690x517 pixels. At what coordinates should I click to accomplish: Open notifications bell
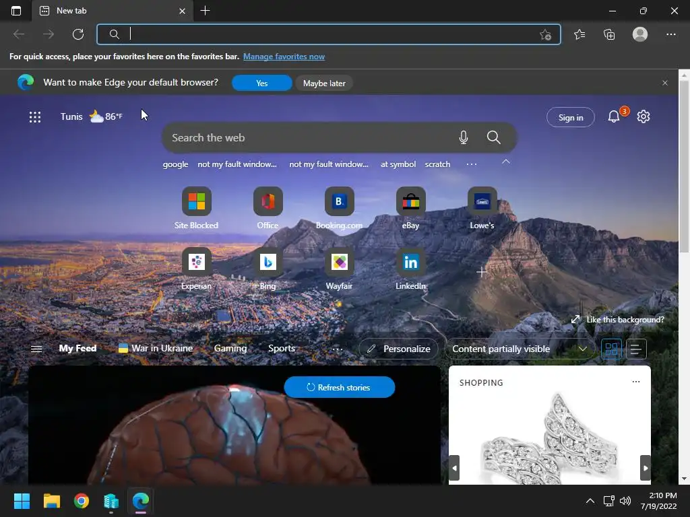614,116
